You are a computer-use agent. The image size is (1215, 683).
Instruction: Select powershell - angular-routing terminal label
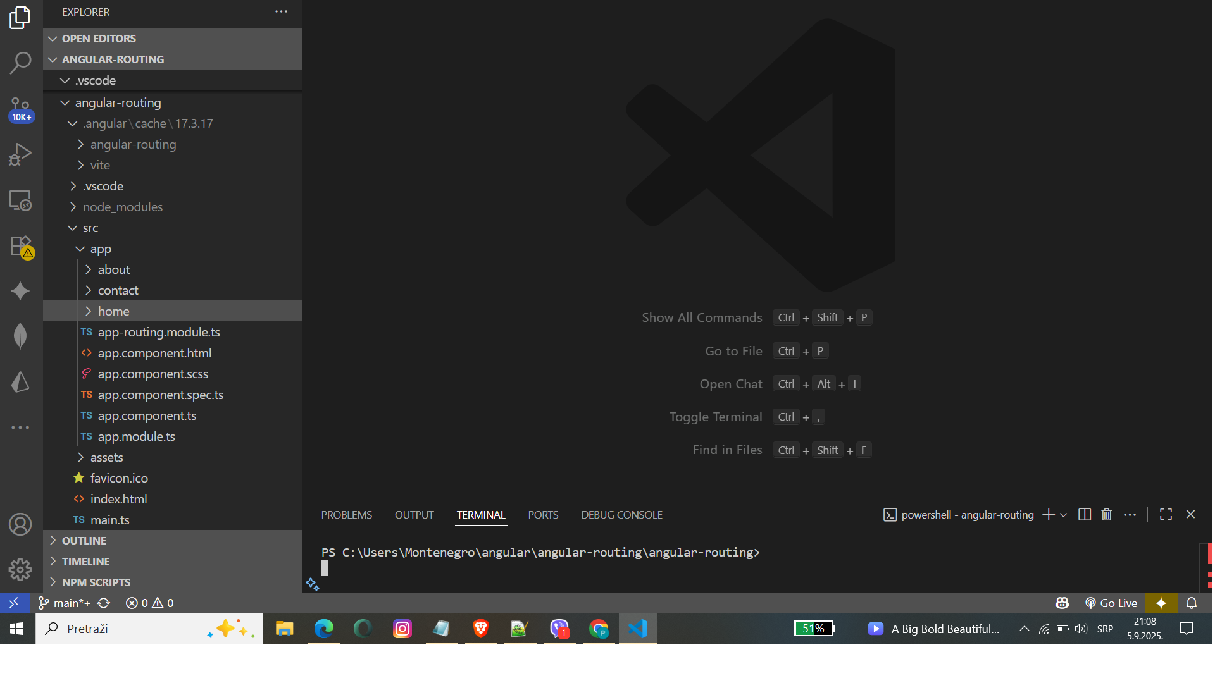pos(958,515)
